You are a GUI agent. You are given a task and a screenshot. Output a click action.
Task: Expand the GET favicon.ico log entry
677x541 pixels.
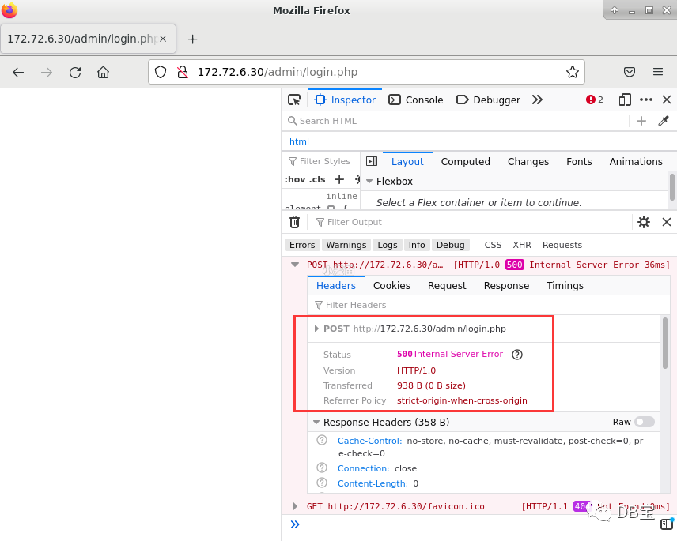(x=295, y=506)
